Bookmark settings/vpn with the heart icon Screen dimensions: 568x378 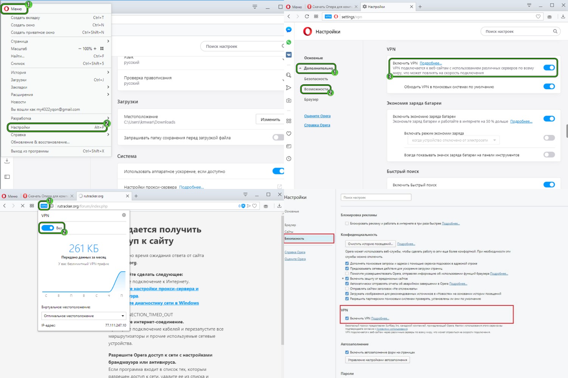(538, 17)
